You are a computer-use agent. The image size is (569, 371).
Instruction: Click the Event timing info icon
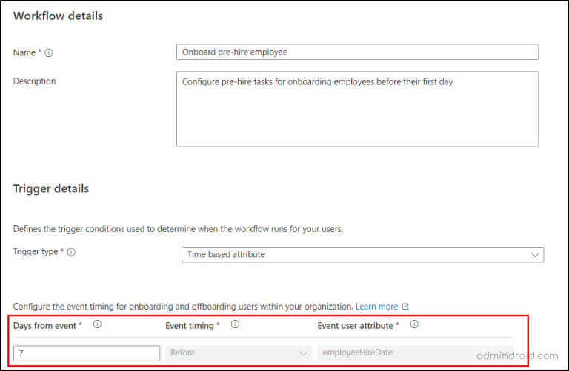pos(235,324)
